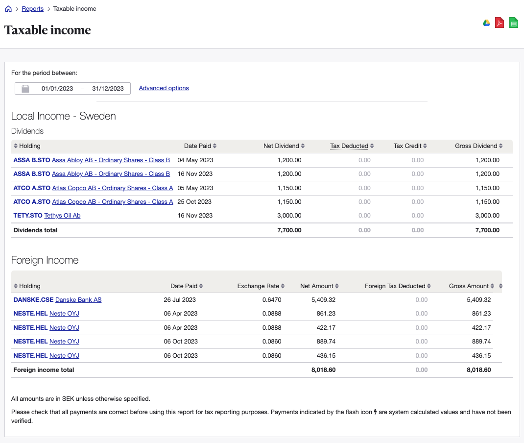Click the home icon in the breadcrumb
524x443 pixels.
8,8
